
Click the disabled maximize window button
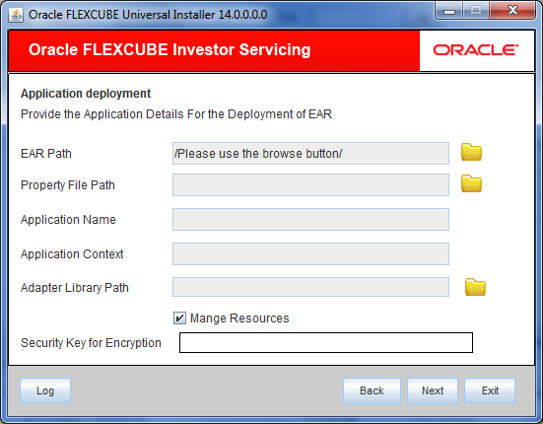pyautogui.click(x=476, y=11)
